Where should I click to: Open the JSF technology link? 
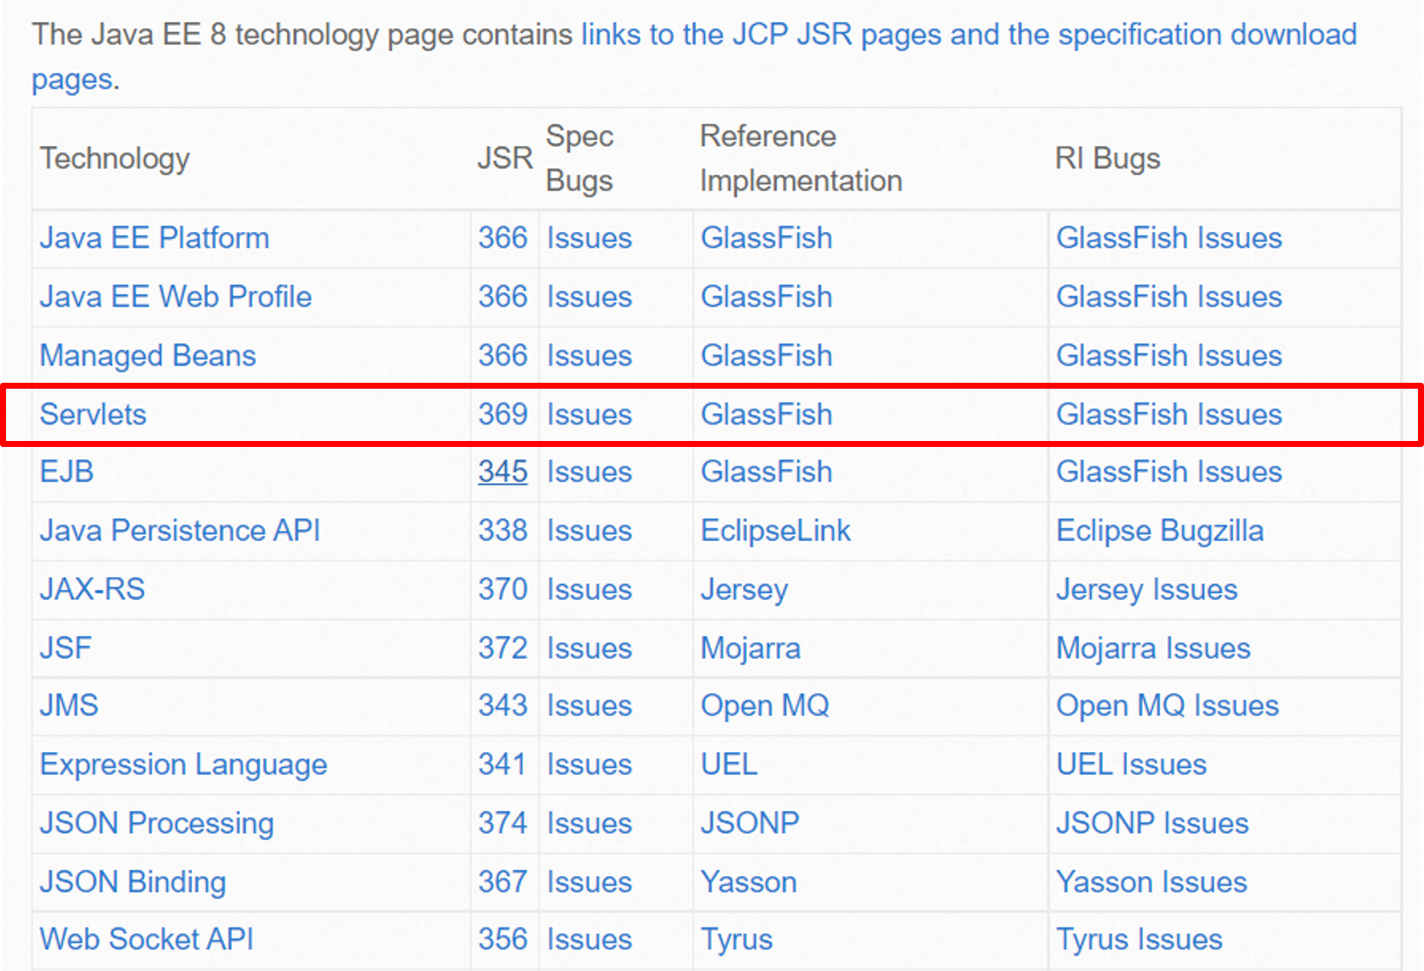65,648
